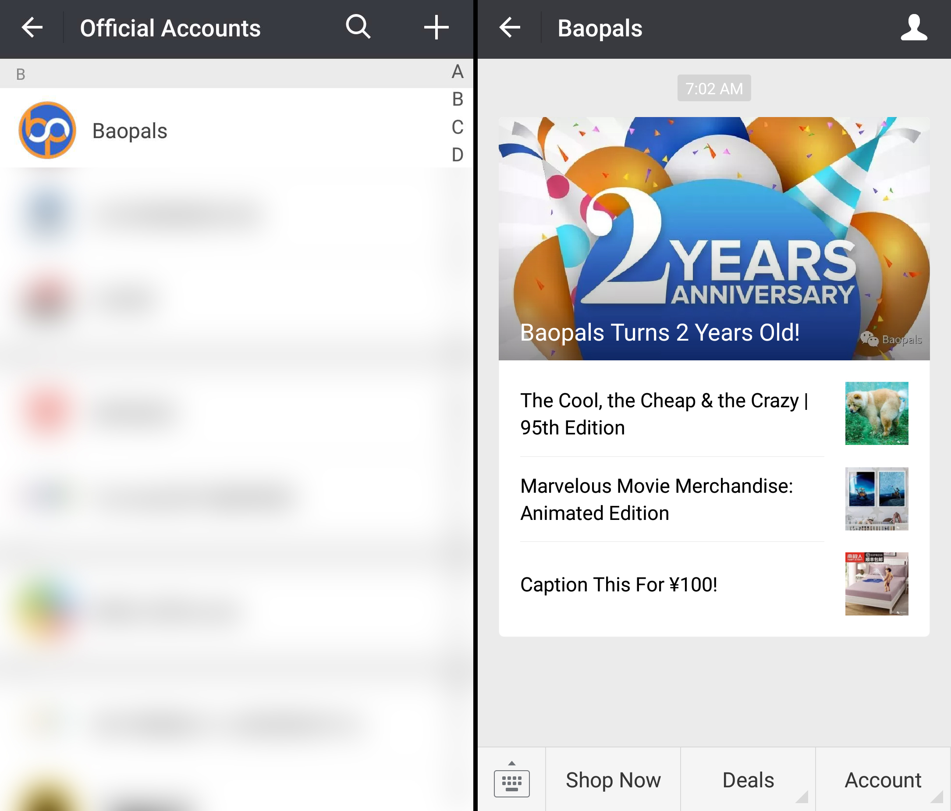Jump to letter A in index
The width and height of the screenshot is (951, 811).
(x=457, y=72)
